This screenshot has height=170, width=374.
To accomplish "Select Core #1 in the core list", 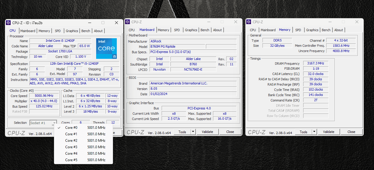I will (x=83, y=134).
